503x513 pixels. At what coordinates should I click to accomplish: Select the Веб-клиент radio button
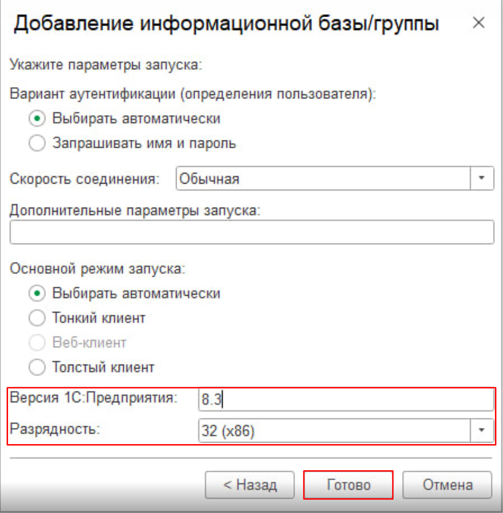[x=37, y=343]
